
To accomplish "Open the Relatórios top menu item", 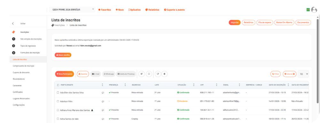I will click(x=152, y=10).
